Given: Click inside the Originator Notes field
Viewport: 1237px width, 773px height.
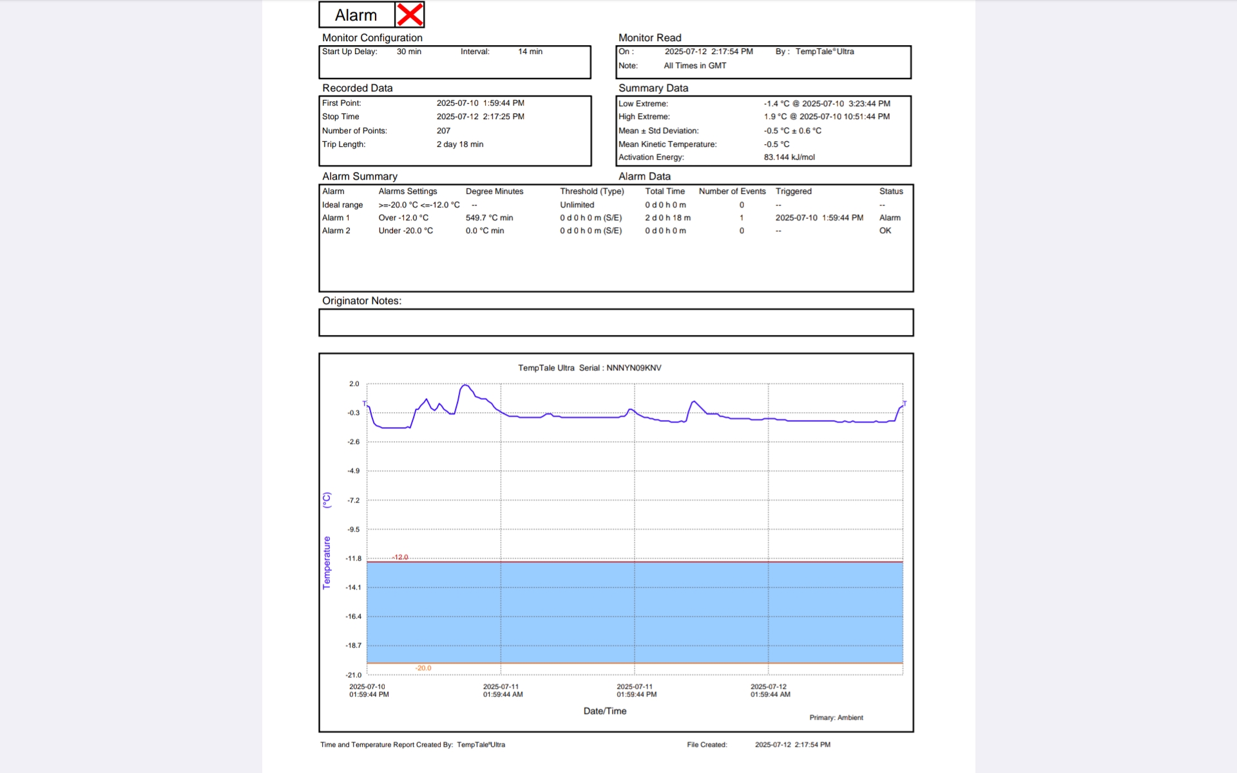Looking at the screenshot, I should click(x=616, y=322).
